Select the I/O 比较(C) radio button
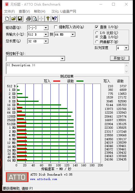The height and width of the screenshot is (193, 135). coord(97,33)
